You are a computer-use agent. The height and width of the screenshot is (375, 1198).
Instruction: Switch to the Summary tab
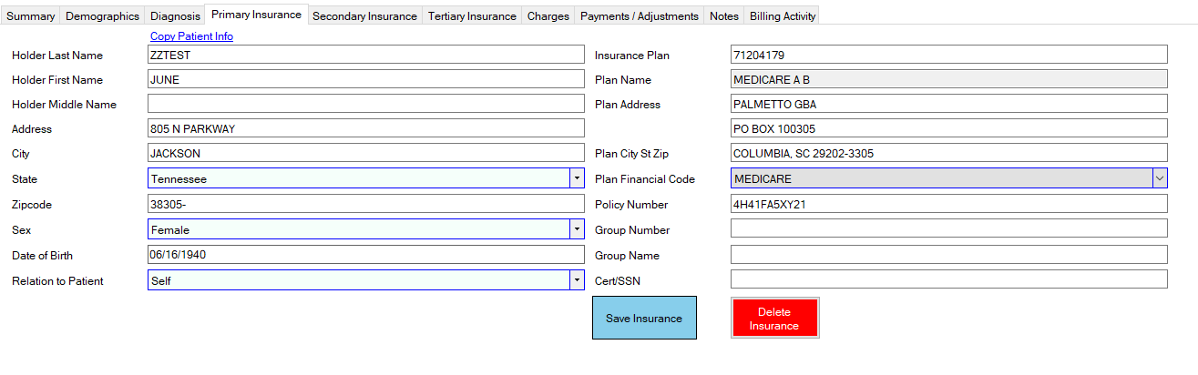point(30,16)
